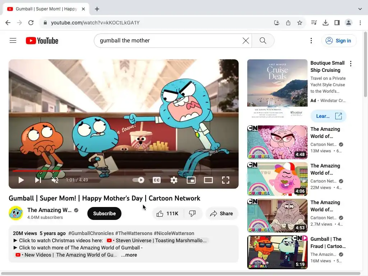This screenshot has height=276, width=368.
Task: Open the browser downloads icon
Action: pos(326,23)
